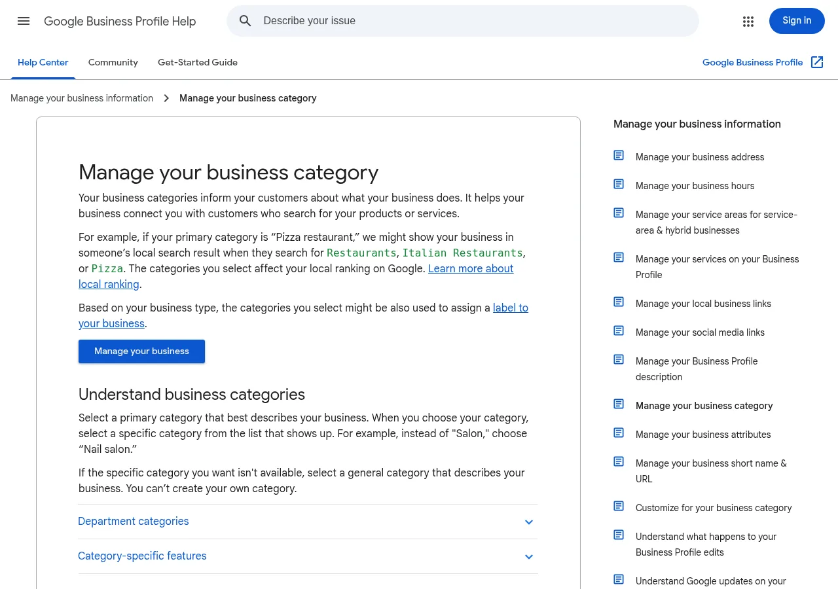838x589 pixels.
Task: Go to Manage your business information breadcrumb
Action: pos(82,98)
